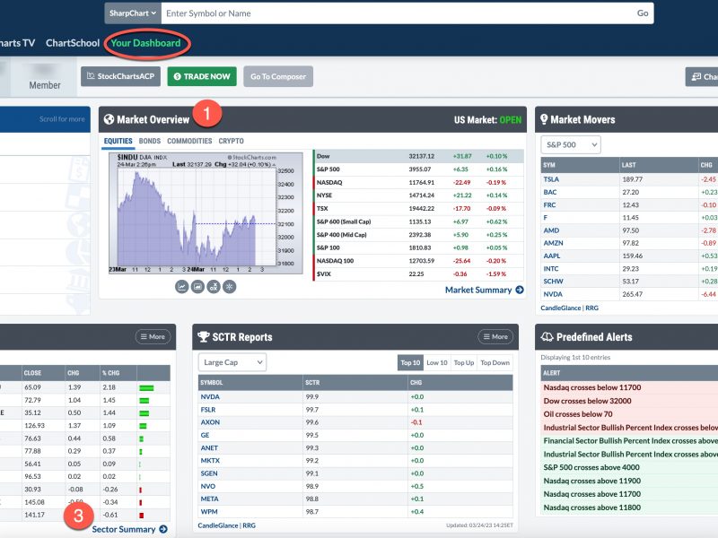This screenshot has width=718, height=538.
Task: Open META in SCTR Reports table
Action: coord(209,499)
